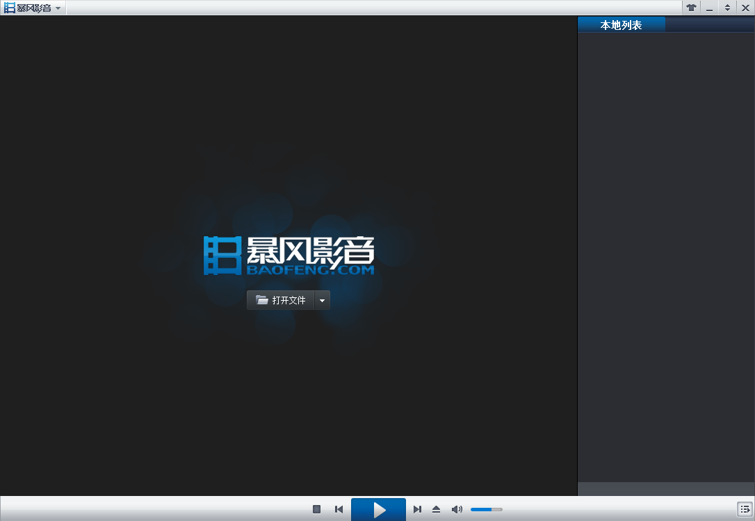Open the 暴风影音 main menu dropdown

[x=58, y=8]
